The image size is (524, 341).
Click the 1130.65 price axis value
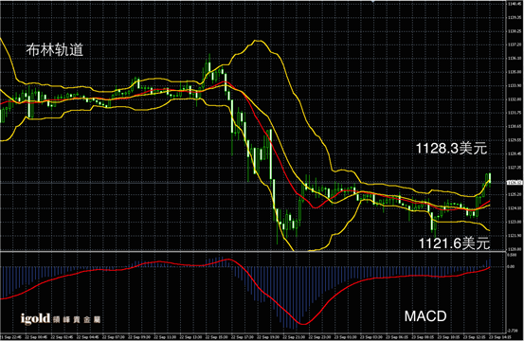[515, 126]
